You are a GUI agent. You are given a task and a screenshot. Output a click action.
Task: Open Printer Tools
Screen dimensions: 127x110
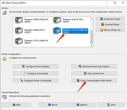(94, 73)
